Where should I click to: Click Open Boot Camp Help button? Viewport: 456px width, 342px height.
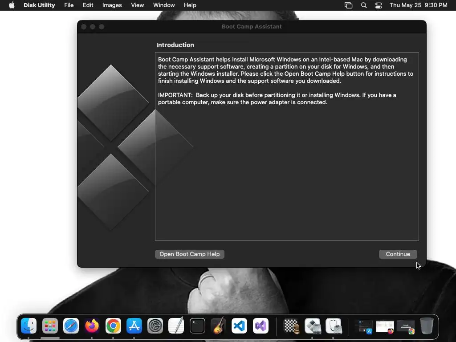tap(190, 254)
